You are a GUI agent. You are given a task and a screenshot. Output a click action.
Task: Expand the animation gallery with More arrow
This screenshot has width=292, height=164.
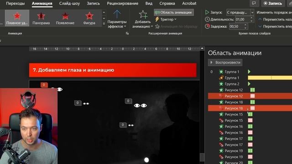[104, 24]
